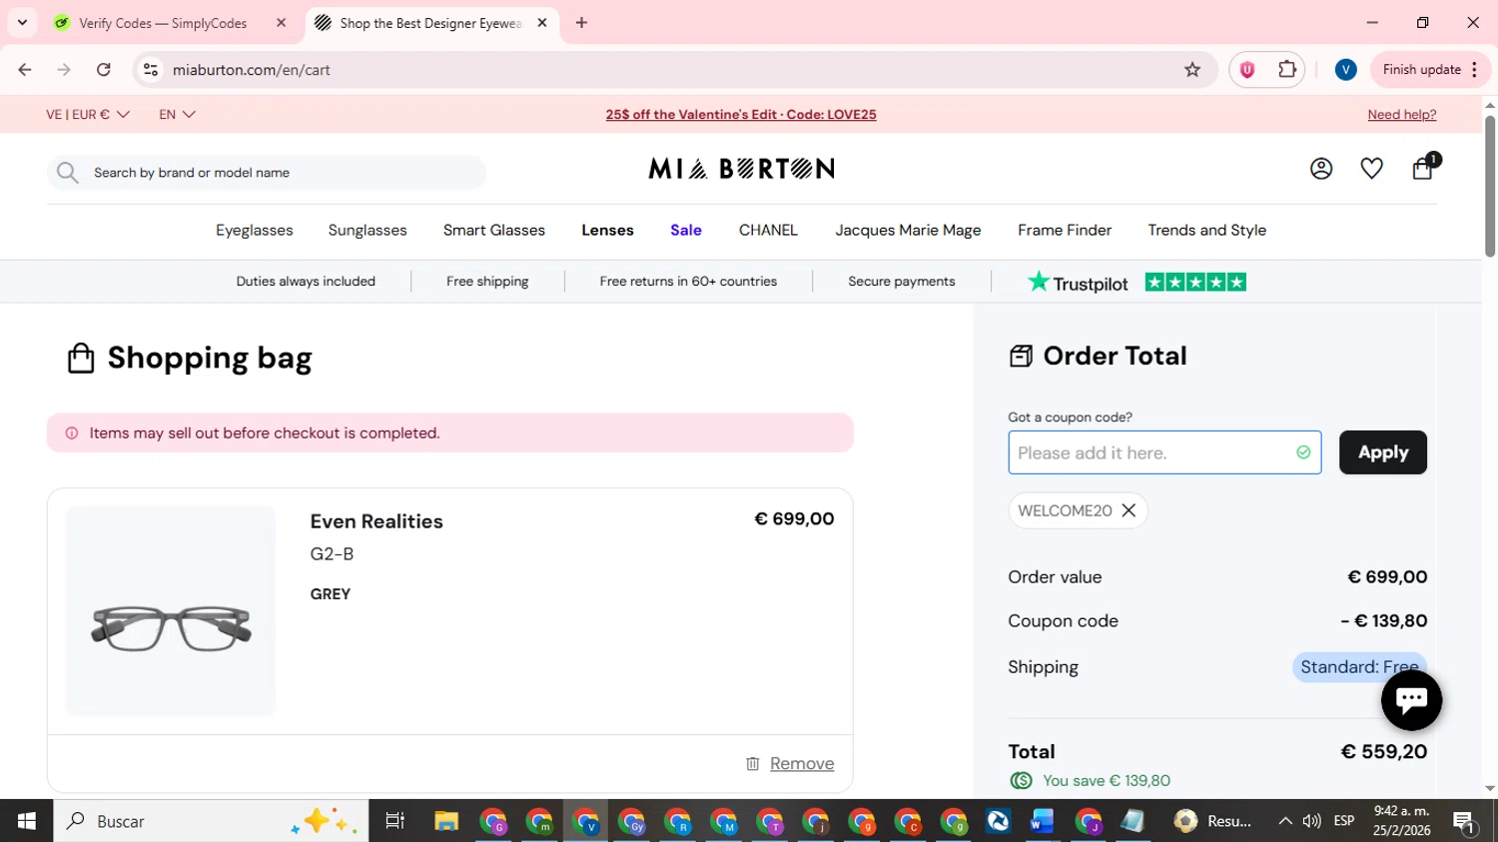The width and height of the screenshot is (1498, 842).
Task: Click the trash icon beside Remove
Action: (x=753, y=764)
